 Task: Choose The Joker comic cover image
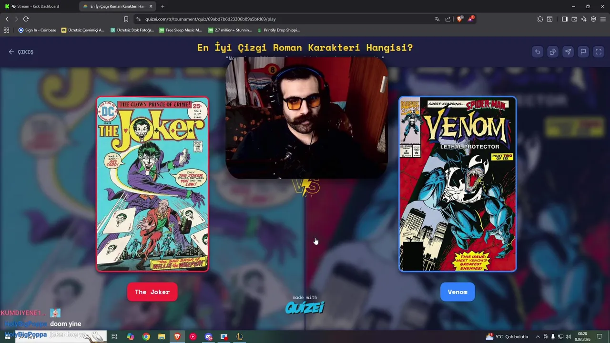click(152, 184)
